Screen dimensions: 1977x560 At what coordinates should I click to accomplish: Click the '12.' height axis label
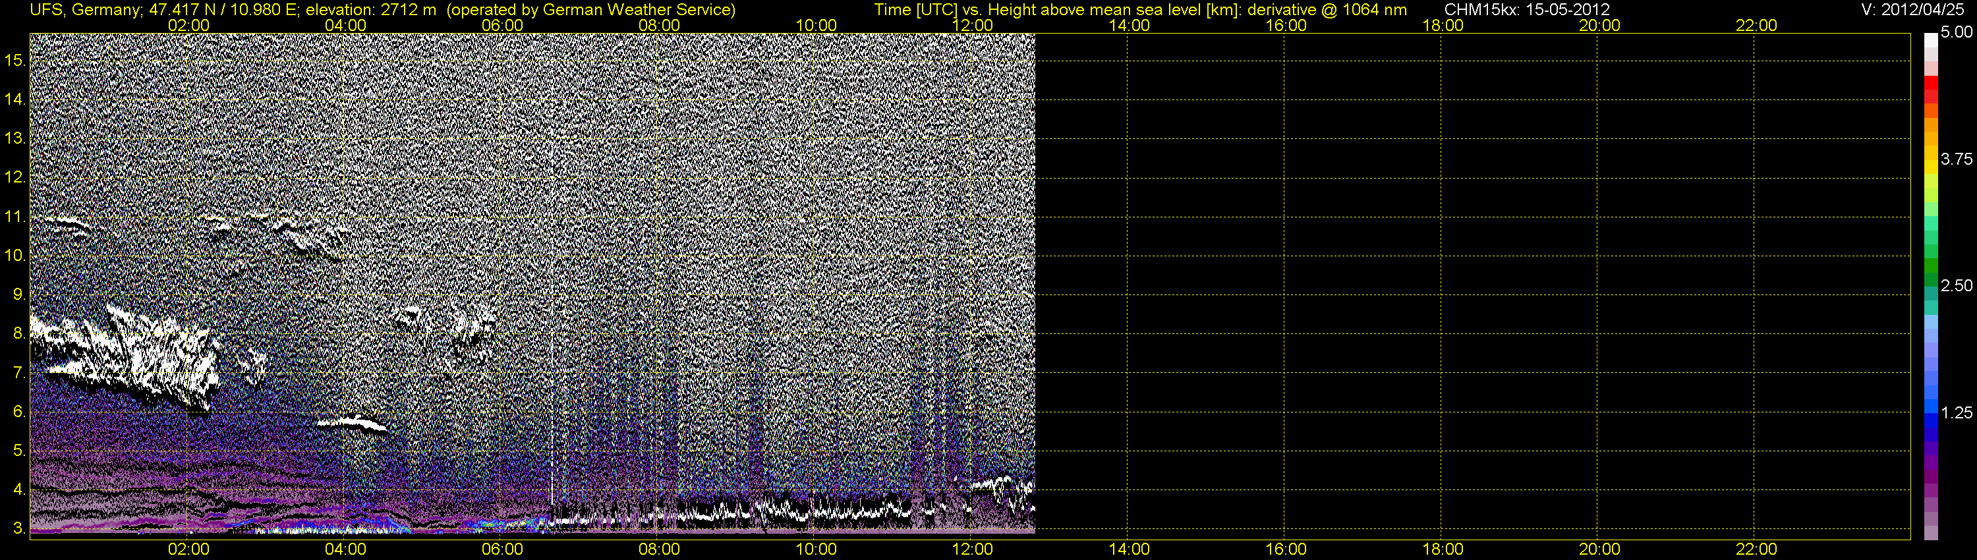[15, 177]
